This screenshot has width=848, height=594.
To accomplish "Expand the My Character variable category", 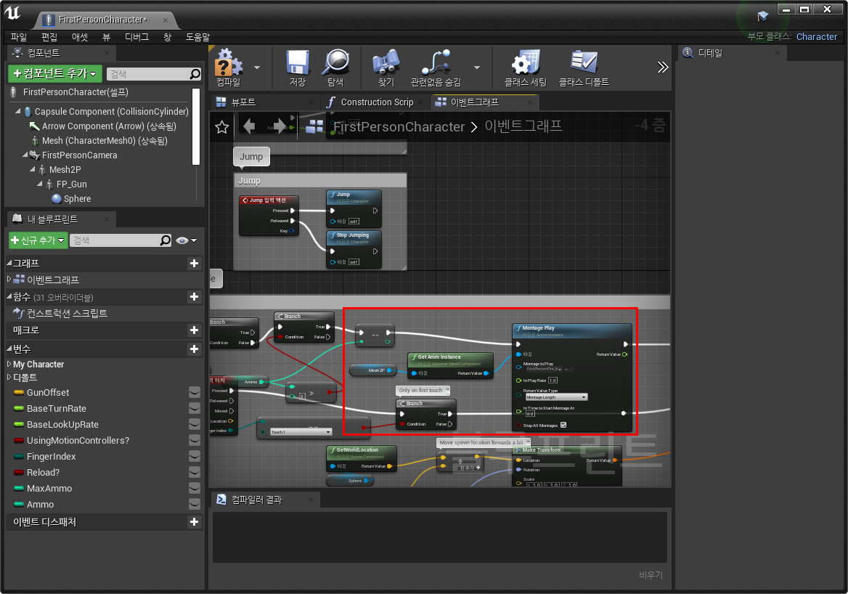I will click(x=9, y=364).
